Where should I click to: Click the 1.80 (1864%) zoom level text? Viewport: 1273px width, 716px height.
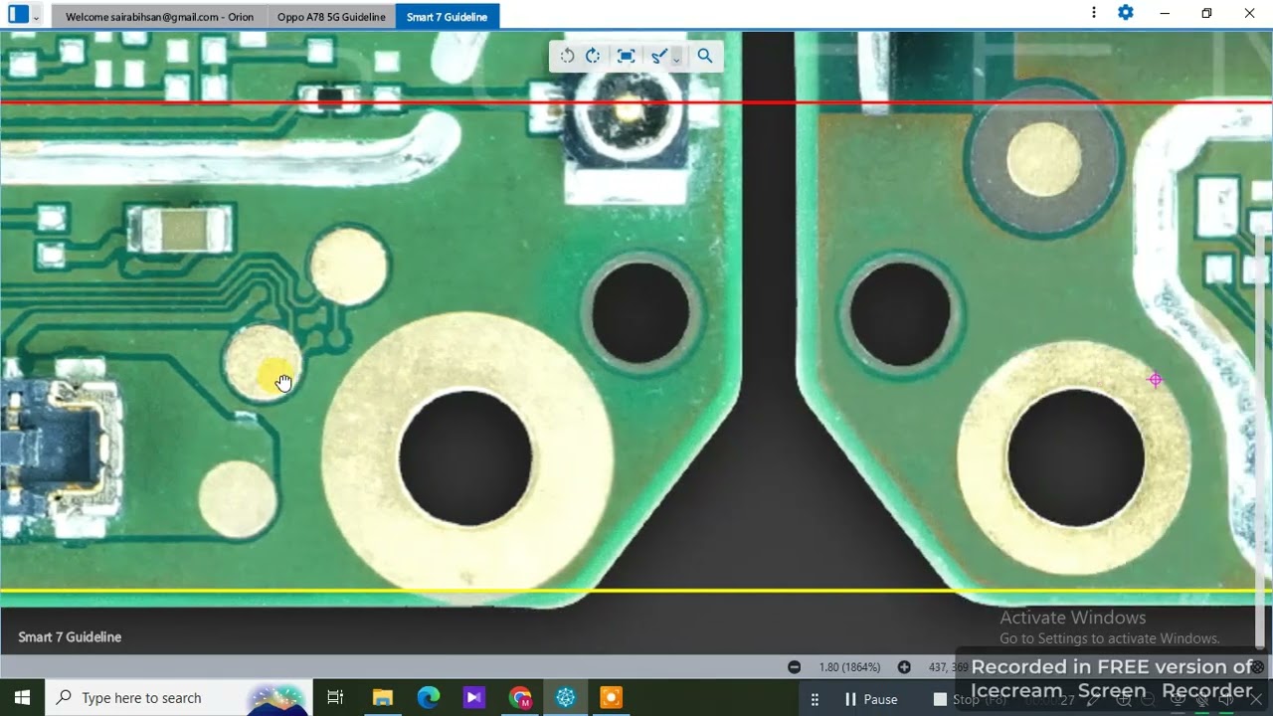(849, 667)
